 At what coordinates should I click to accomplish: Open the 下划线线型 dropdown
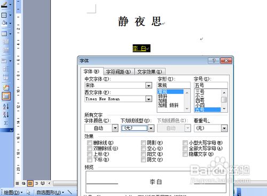[151, 128]
